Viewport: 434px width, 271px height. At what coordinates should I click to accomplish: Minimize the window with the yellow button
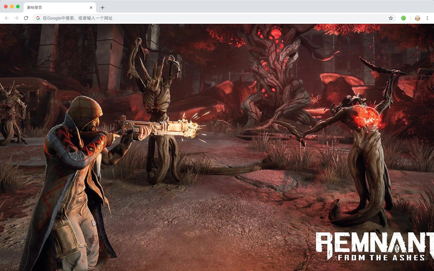12,6
